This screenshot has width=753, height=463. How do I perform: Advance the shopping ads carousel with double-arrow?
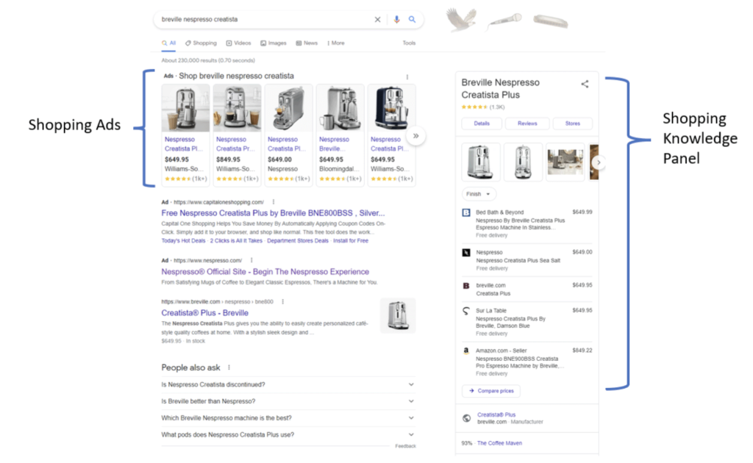[x=416, y=136]
